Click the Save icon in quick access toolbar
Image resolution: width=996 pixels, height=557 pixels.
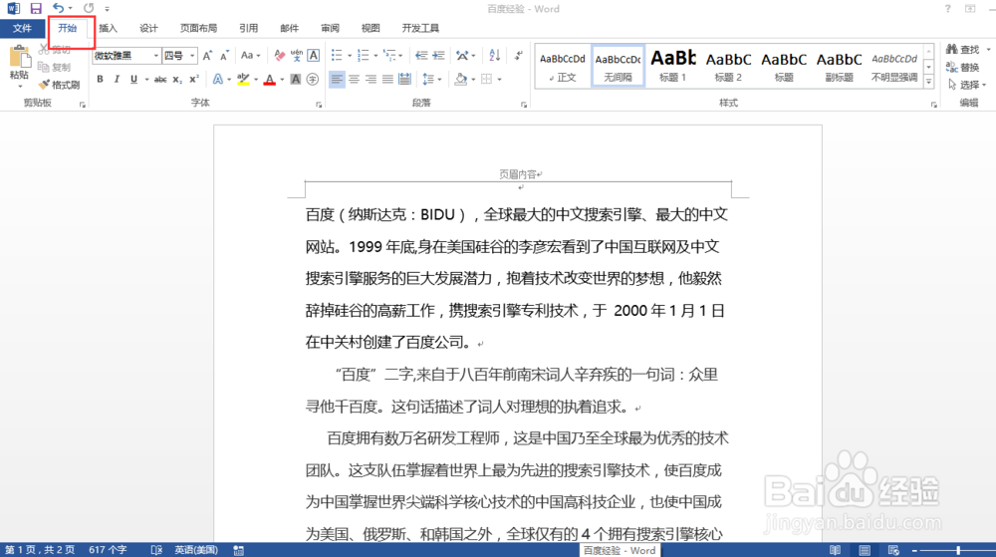tap(36, 8)
